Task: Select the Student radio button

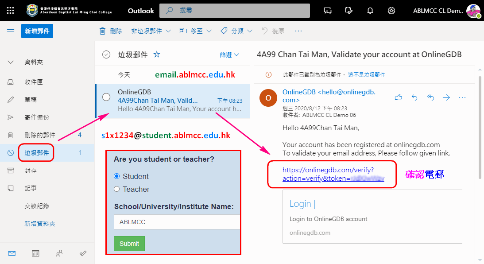Action: (x=117, y=176)
